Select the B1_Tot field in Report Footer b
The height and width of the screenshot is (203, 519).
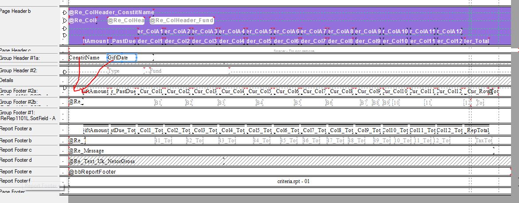[x=164, y=141]
